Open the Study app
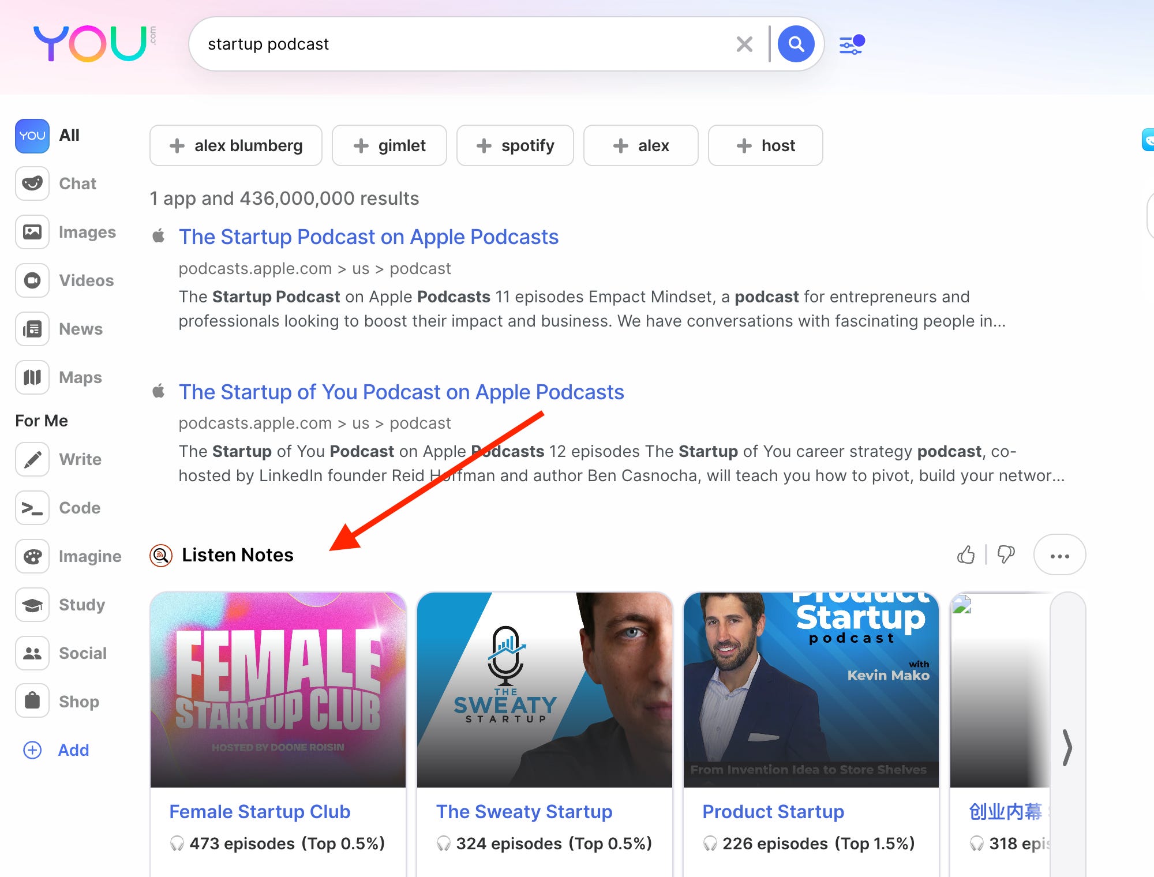 pos(32,605)
